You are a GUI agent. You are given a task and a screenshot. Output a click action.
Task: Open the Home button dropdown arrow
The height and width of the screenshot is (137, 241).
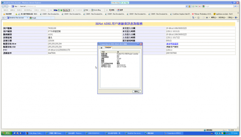195,18
